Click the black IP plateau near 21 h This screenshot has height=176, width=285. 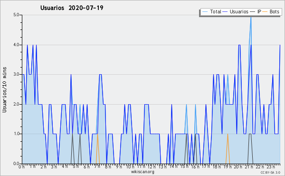tap(250, 134)
